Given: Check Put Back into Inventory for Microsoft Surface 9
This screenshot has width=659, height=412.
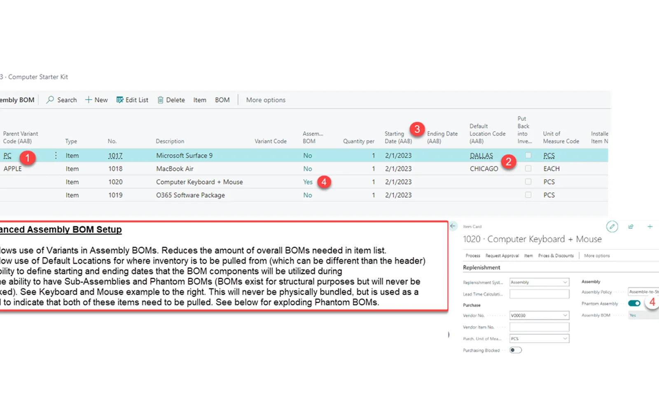Looking at the screenshot, I should [x=528, y=155].
